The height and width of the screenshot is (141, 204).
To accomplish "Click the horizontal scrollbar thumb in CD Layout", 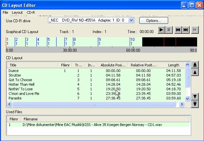I will click(x=94, y=104).
